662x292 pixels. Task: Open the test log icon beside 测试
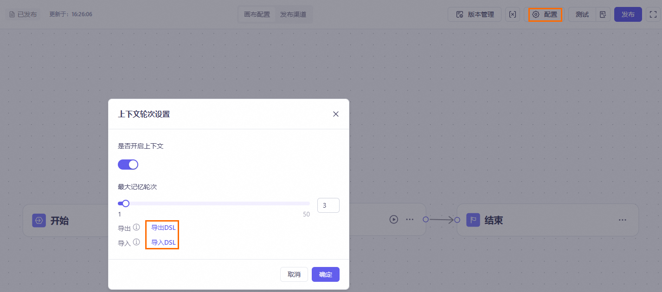pyautogui.click(x=603, y=14)
